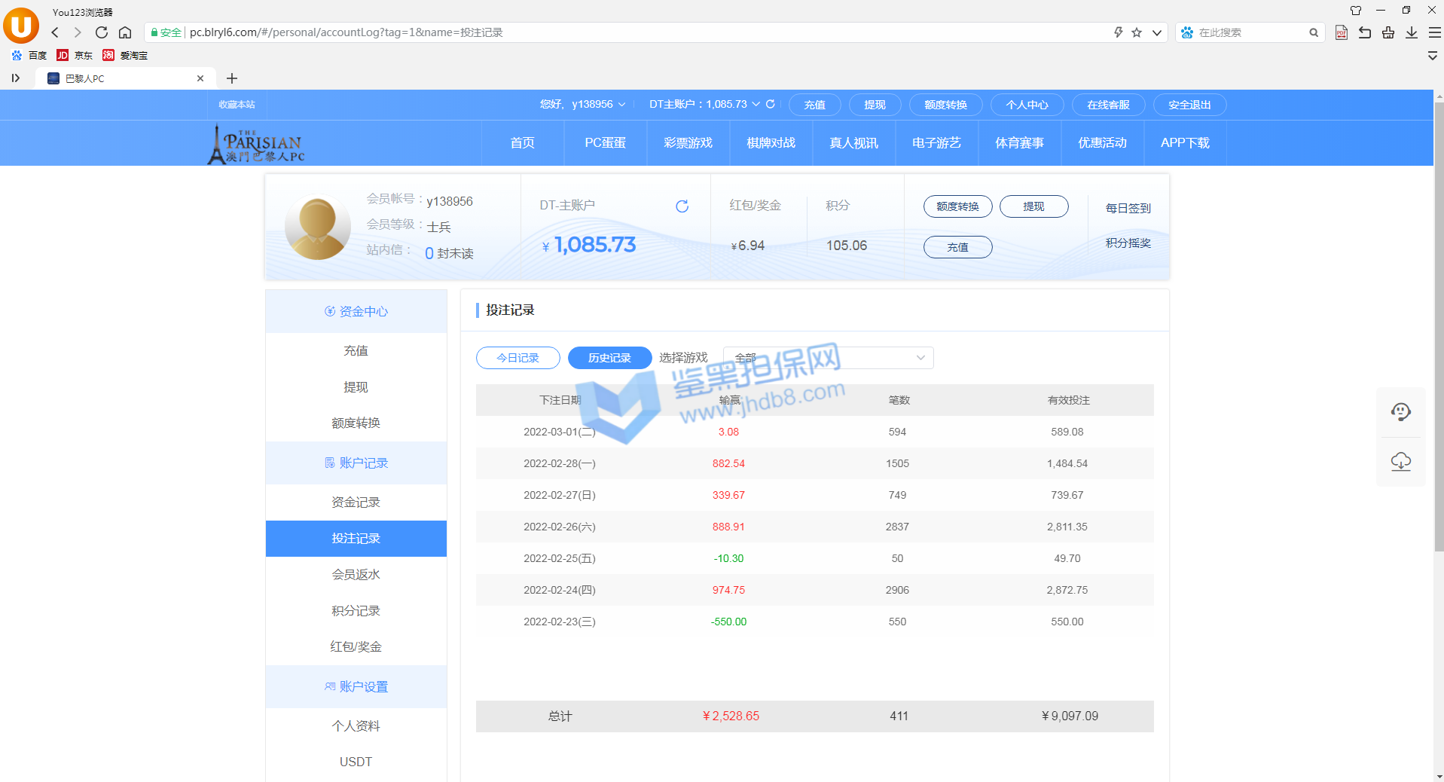Open 资金记录 in the sidebar

356,502
